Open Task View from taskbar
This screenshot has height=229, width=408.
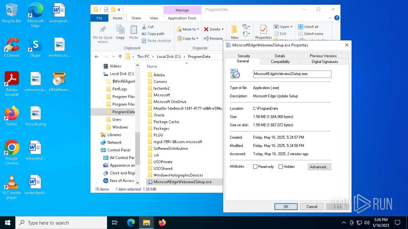pyautogui.click(x=115, y=223)
